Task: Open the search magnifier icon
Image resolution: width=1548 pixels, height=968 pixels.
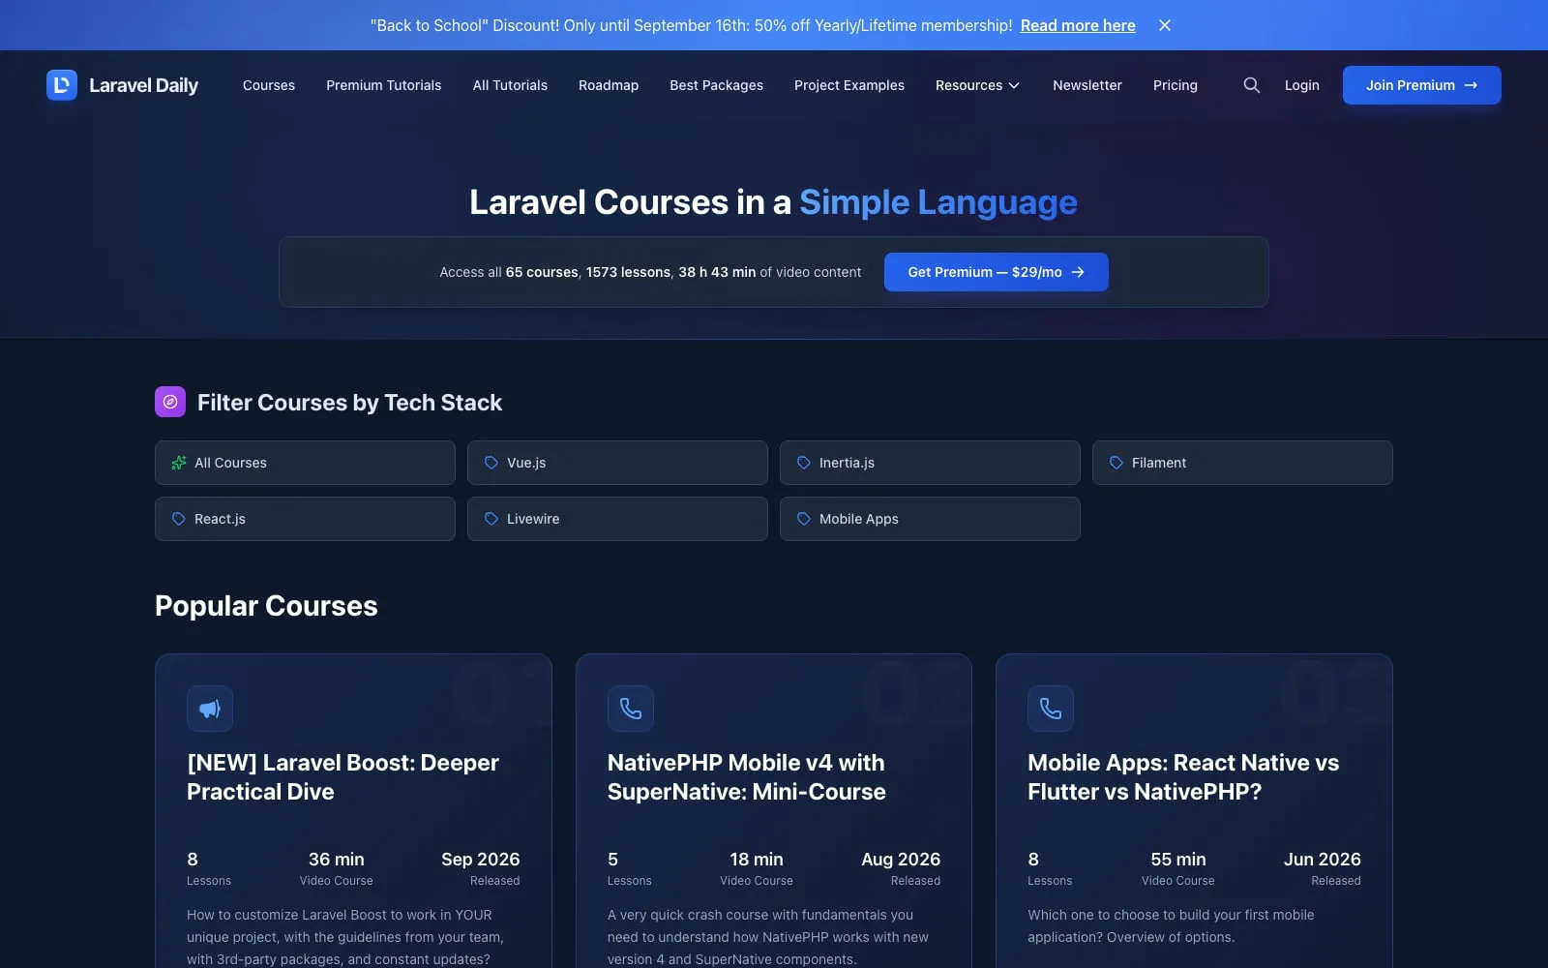Action: pos(1251,85)
